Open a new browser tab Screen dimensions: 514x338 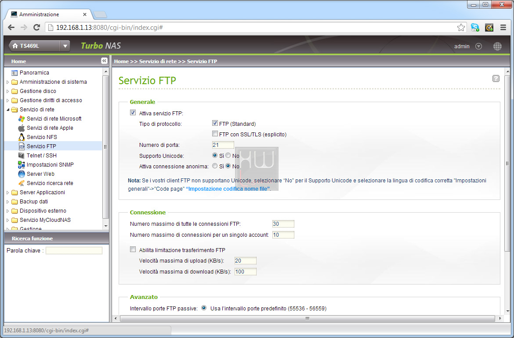(x=100, y=14)
